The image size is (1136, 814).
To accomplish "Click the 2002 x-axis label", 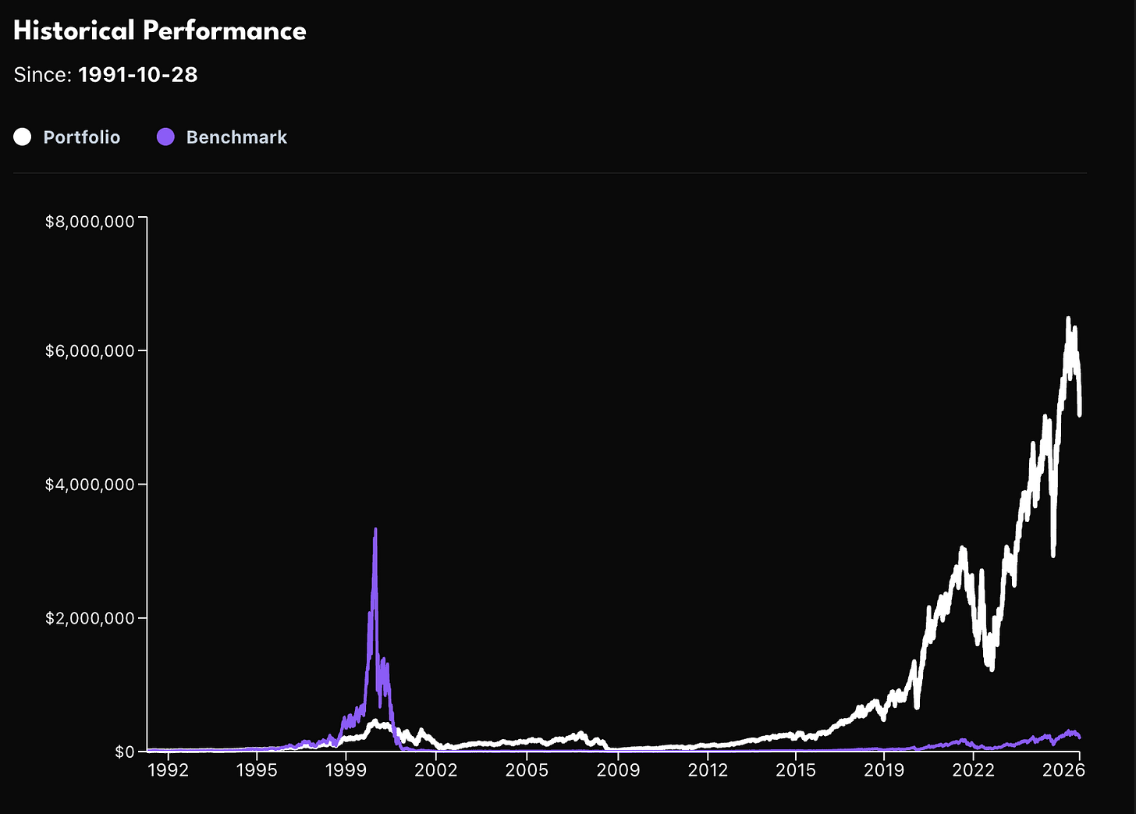I will coord(435,770).
